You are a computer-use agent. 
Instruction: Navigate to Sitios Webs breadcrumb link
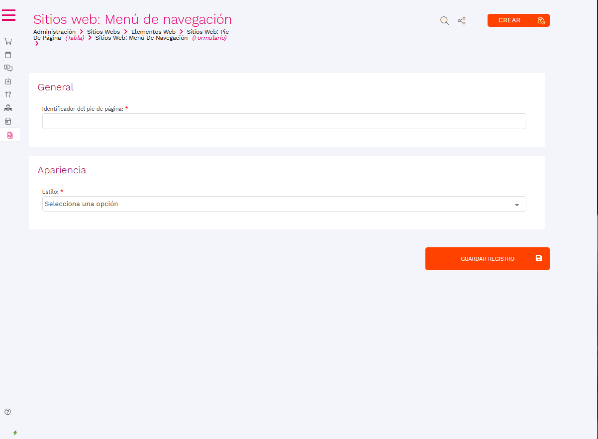[x=103, y=32]
